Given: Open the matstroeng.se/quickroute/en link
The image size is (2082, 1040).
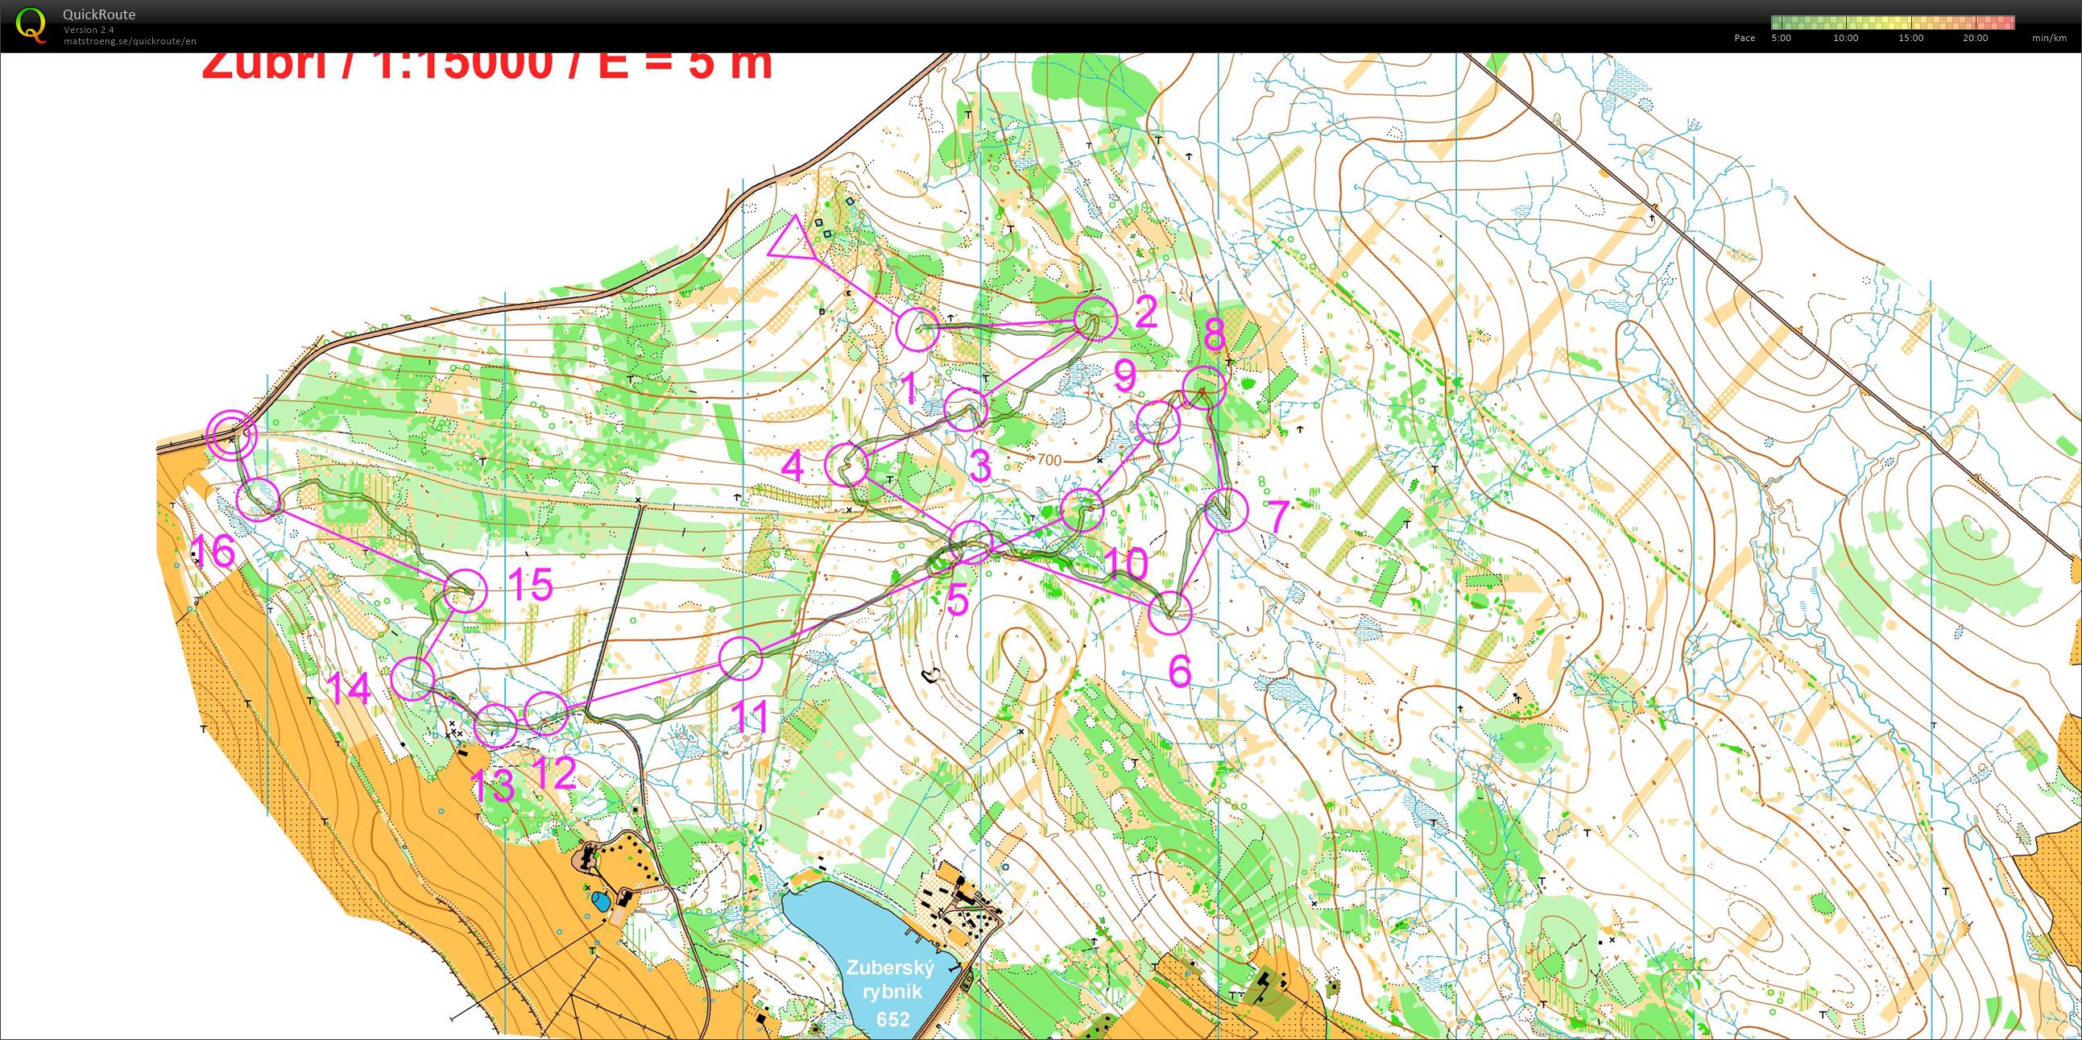Looking at the screenshot, I should point(130,41).
